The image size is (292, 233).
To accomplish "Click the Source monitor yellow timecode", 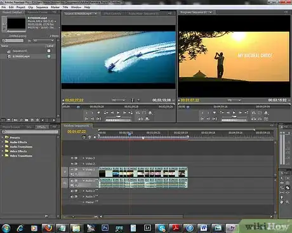I will 74,100.
